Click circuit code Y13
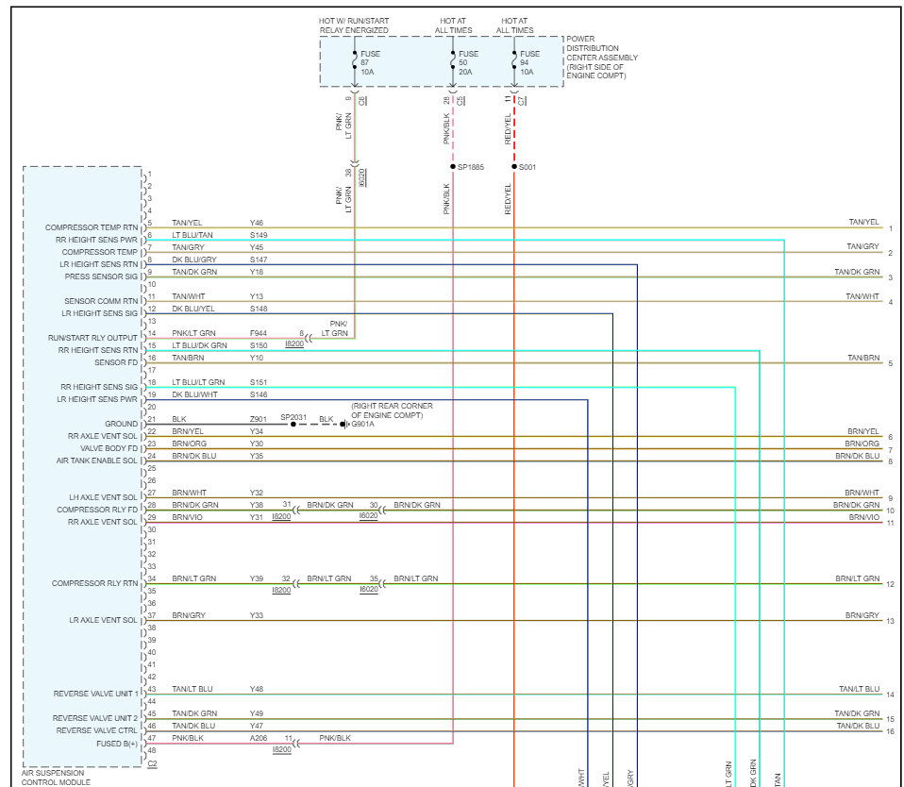The height and width of the screenshot is (787, 904). [x=257, y=296]
